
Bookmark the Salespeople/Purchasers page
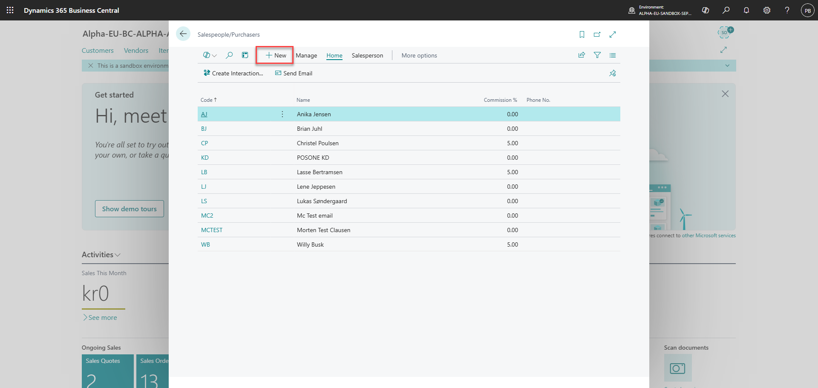click(x=582, y=34)
